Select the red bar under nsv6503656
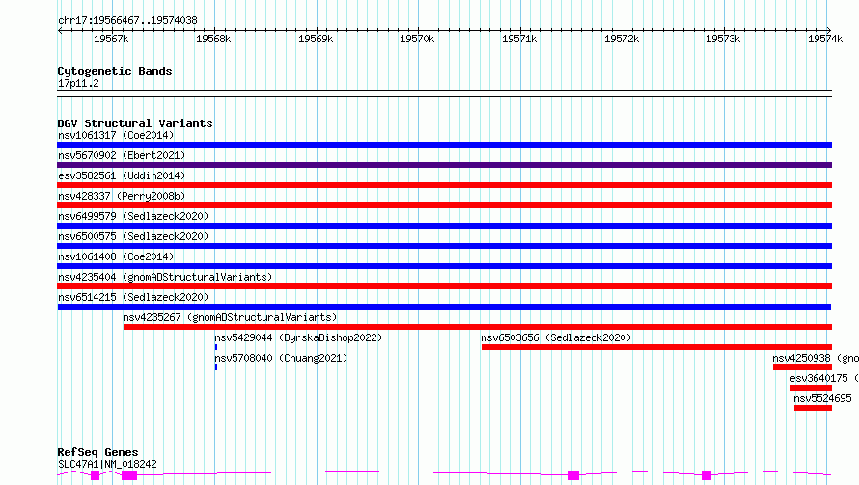Image resolution: width=859 pixels, height=485 pixels. (657, 347)
